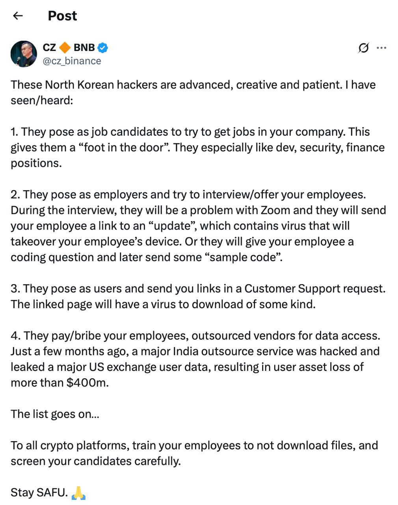The image size is (398, 505).
Task: Click the line 'The list goes on...'
Action: coord(55,414)
